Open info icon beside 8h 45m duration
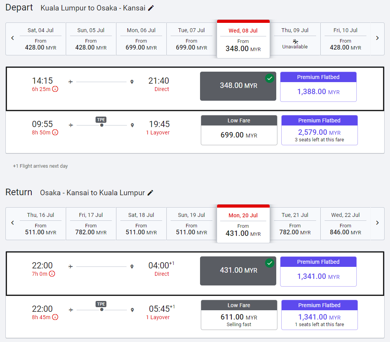The height and width of the screenshot is (342, 390). coord(55,317)
